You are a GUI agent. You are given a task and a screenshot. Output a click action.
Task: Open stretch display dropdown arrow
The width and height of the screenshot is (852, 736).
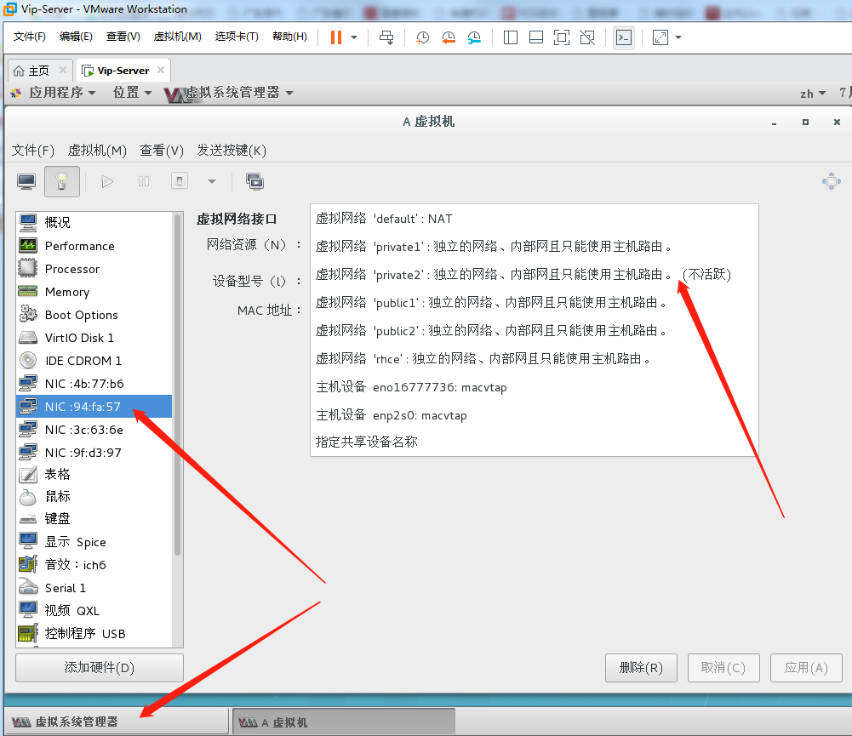(x=678, y=37)
